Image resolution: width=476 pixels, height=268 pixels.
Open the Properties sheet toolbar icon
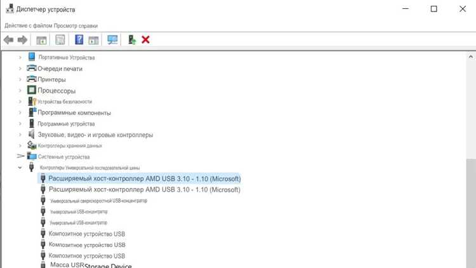click(x=60, y=40)
